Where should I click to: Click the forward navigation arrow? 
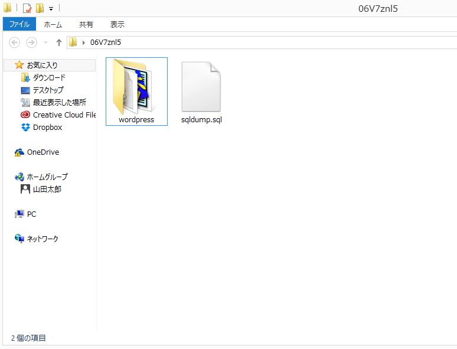(31, 43)
